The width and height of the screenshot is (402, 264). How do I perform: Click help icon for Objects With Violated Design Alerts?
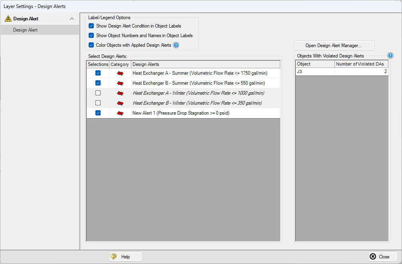[x=390, y=56]
